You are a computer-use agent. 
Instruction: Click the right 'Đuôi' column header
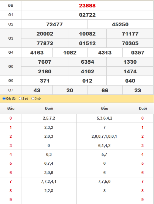click(143, 108)
